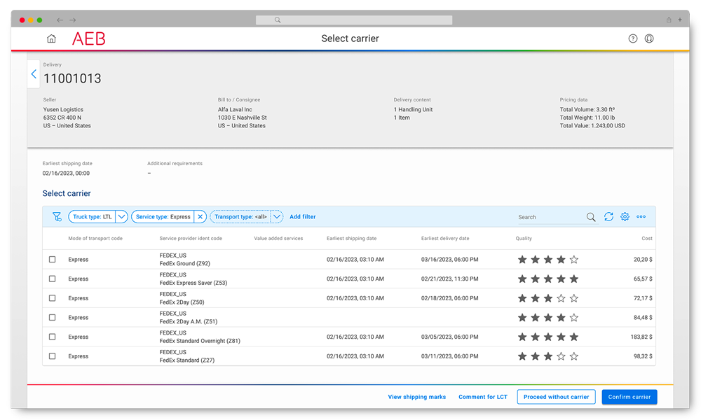Open the Home page icon
Image resolution: width=701 pixels, height=420 pixels.
pyautogui.click(x=51, y=38)
